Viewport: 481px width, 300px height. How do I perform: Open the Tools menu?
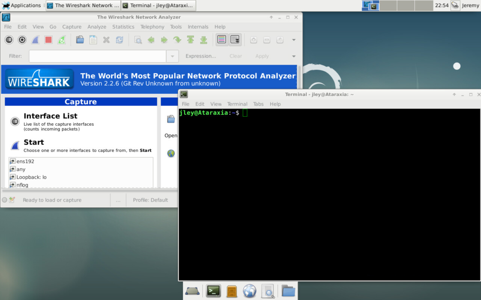[x=176, y=27]
